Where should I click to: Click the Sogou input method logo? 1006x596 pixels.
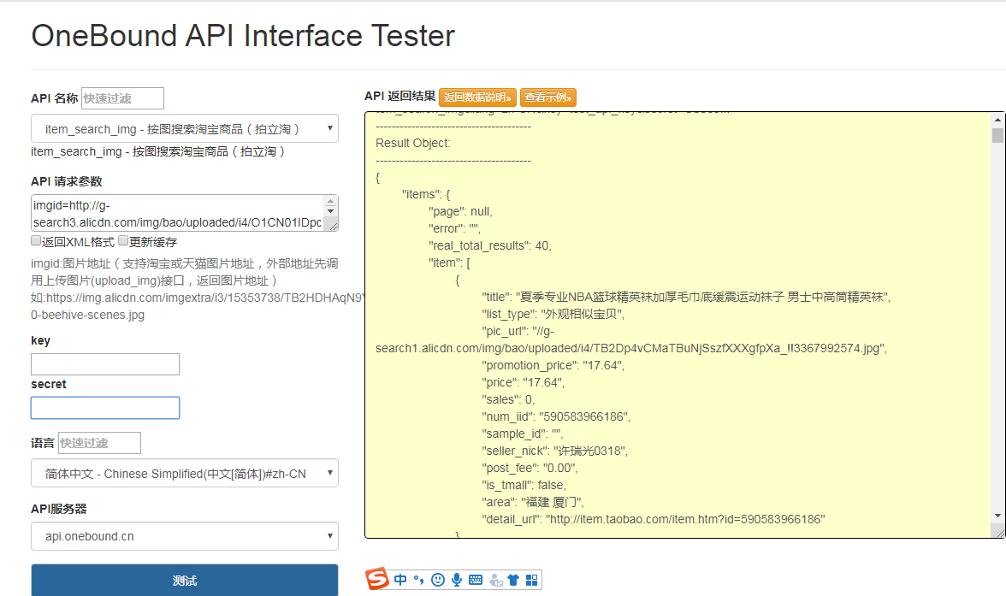pos(377,579)
